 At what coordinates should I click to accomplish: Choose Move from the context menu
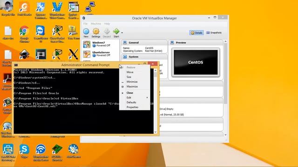[x=135, y=72]
